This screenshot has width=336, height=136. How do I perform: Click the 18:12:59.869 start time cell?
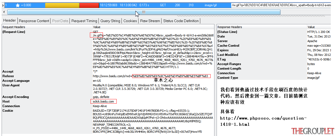[x=109, y=5]
